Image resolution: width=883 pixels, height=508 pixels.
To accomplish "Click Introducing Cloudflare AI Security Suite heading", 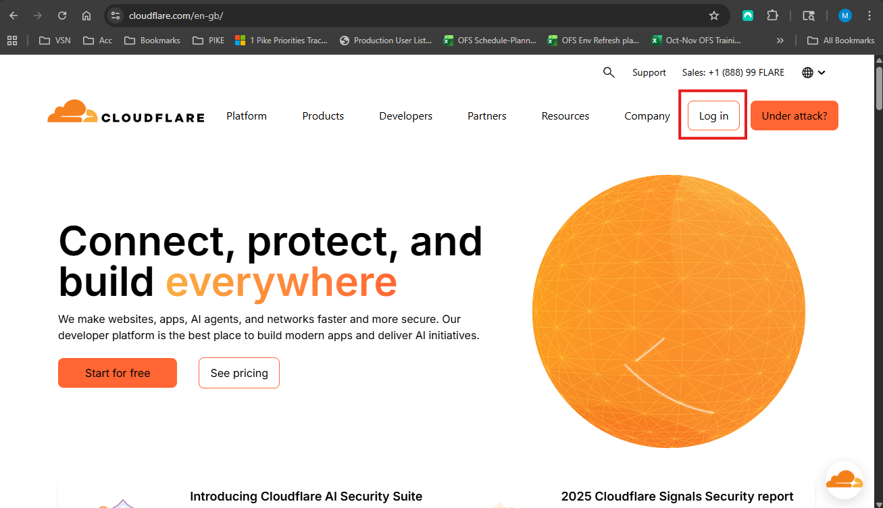I will [306, 497].
